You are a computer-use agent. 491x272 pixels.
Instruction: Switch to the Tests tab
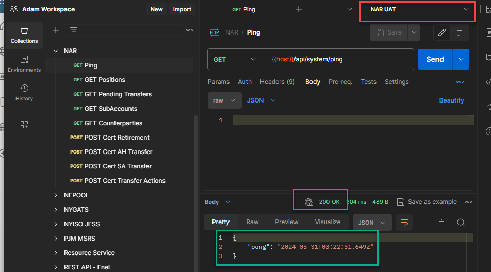tap(369, 82)
